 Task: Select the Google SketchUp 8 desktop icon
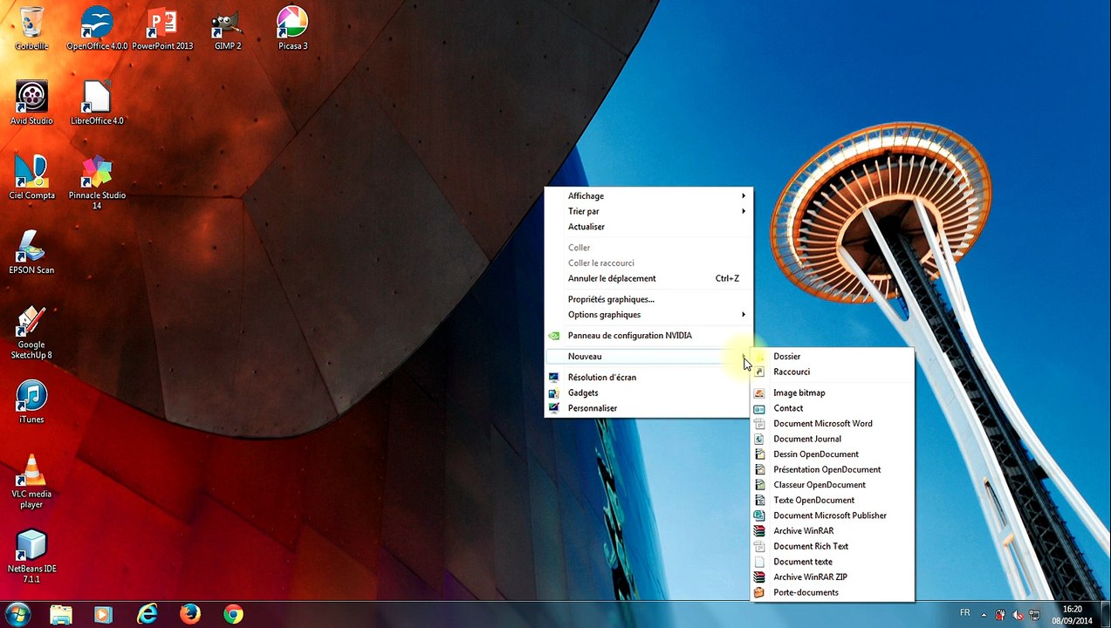pos(31,332)
